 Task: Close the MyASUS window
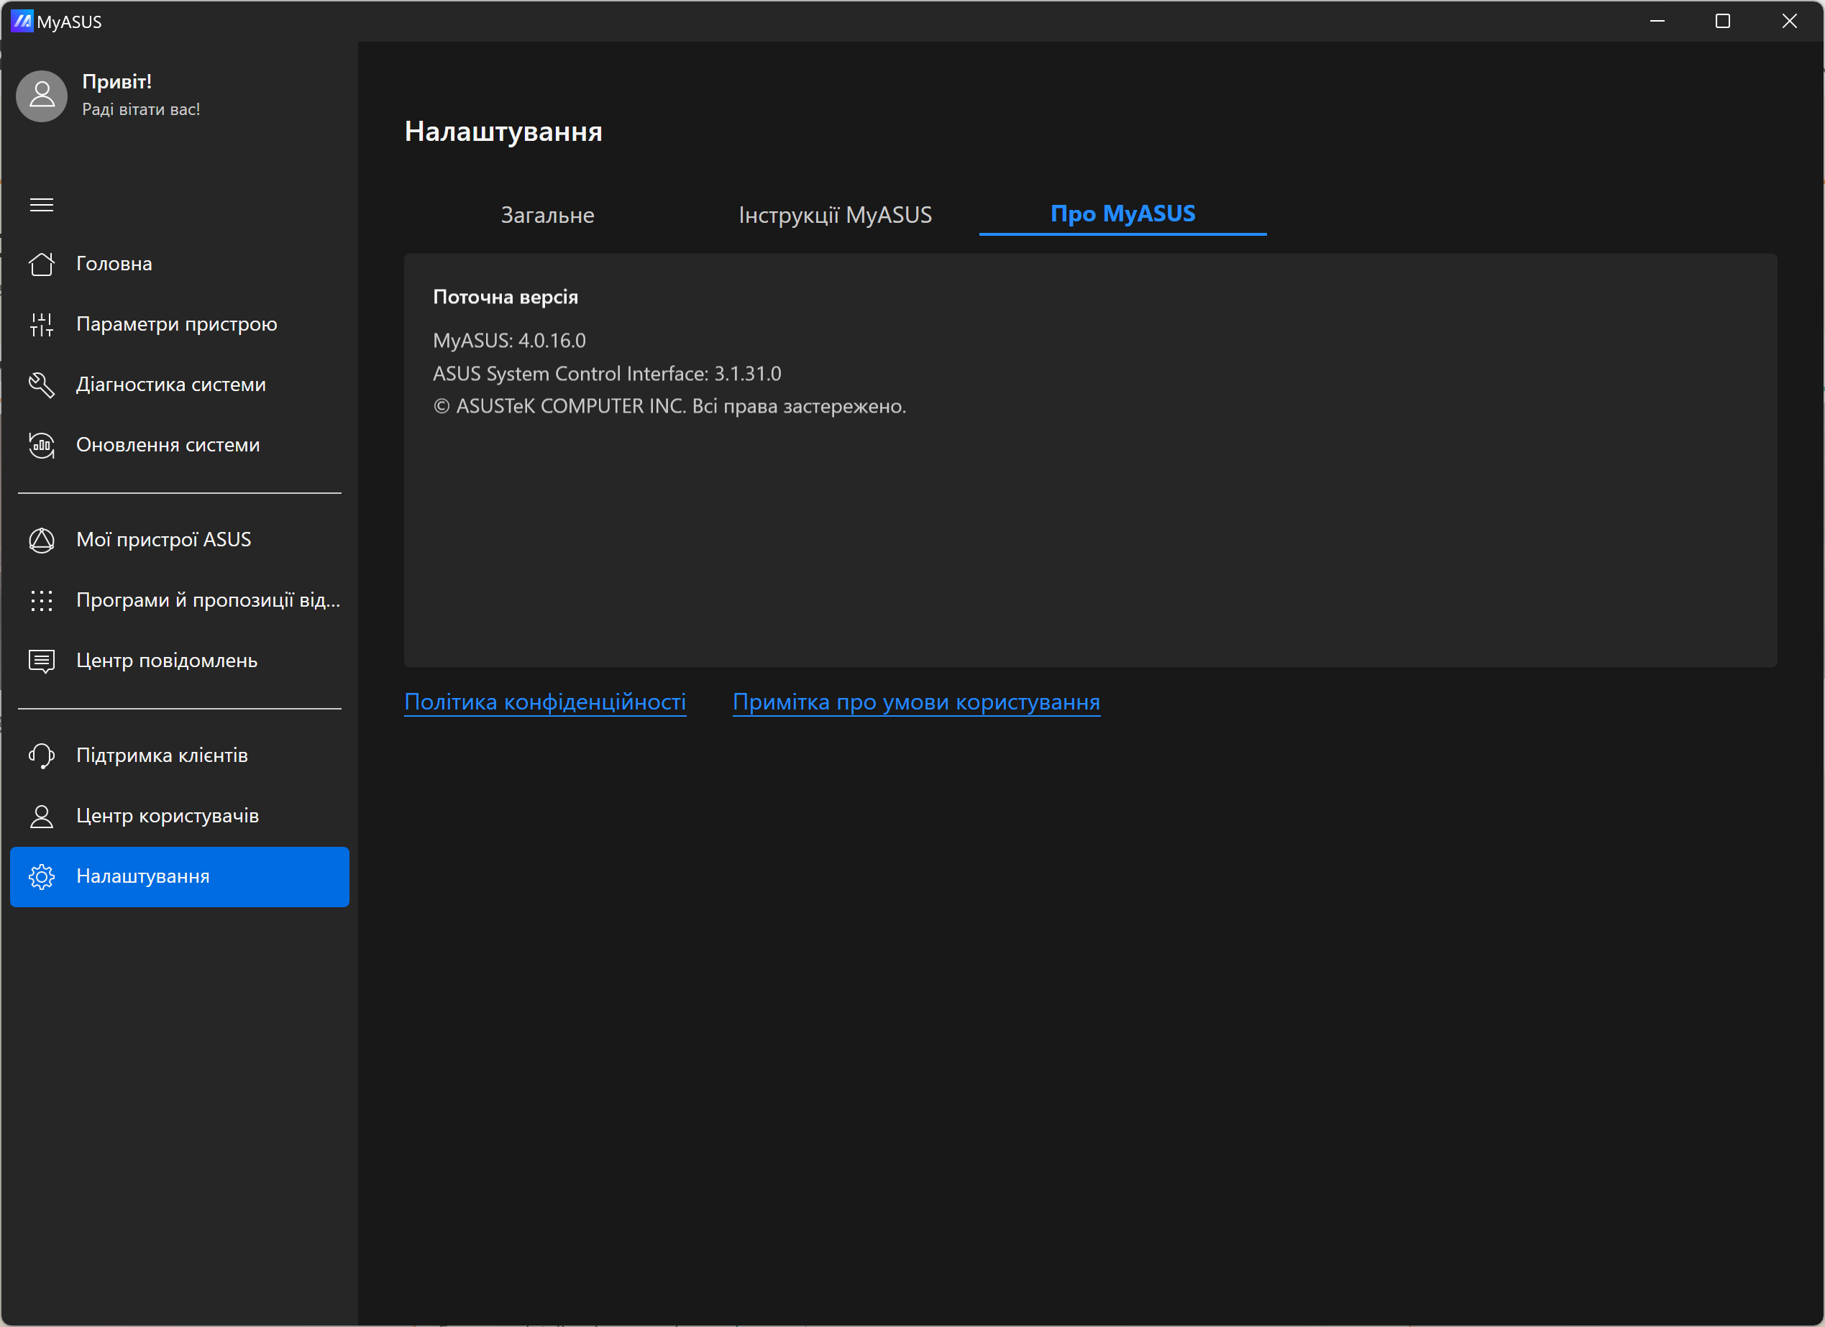click(1790, 21)
